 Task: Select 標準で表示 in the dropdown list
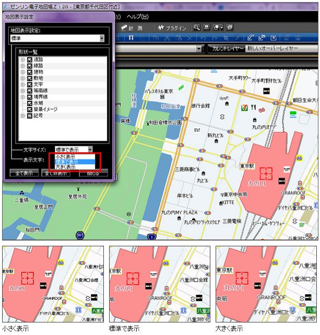75,162
